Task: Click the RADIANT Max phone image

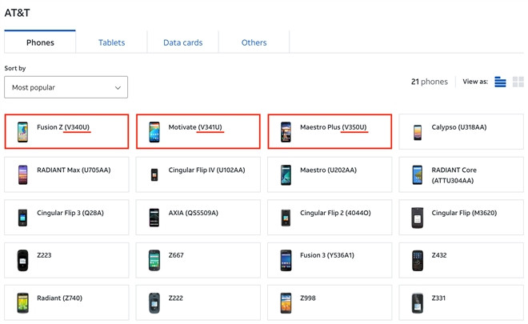Action: [x=22, y=175]
